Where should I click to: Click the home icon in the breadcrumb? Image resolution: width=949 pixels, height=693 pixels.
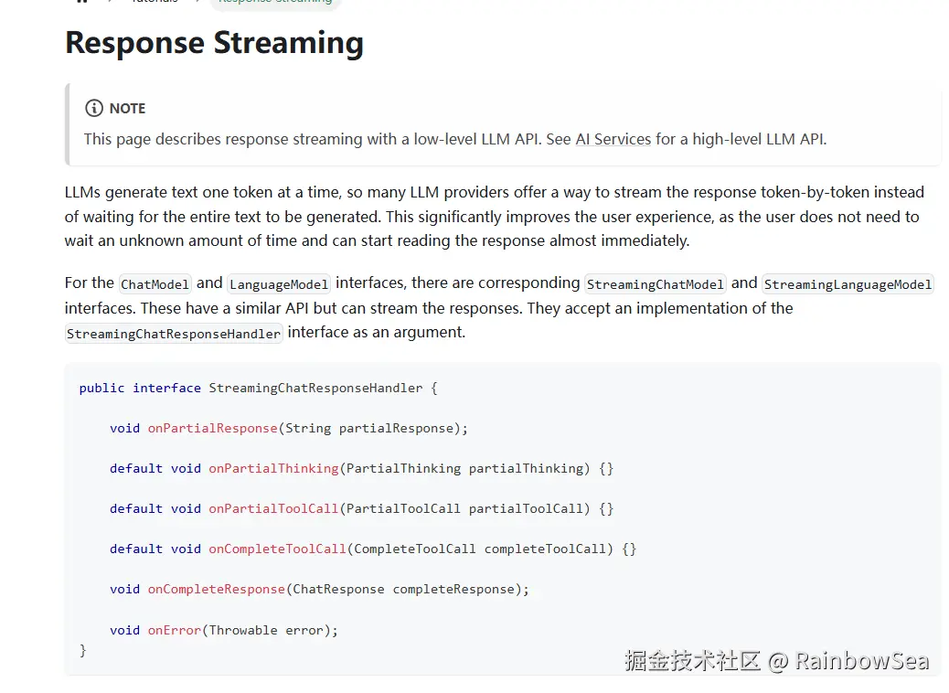(x=82, y=2)
